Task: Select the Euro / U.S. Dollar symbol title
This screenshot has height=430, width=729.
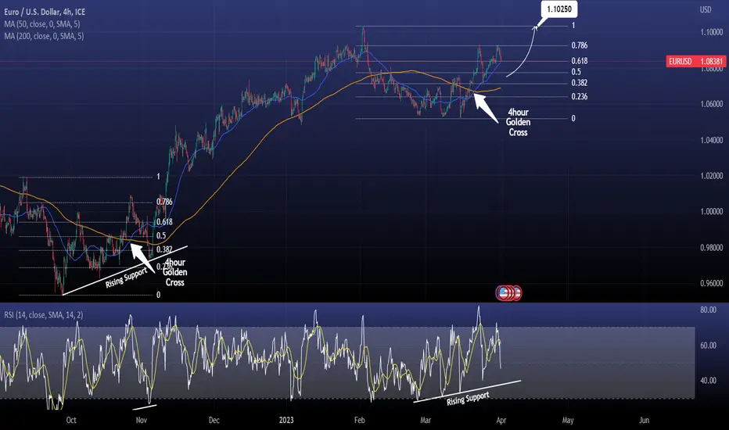Action: [45, 12]
